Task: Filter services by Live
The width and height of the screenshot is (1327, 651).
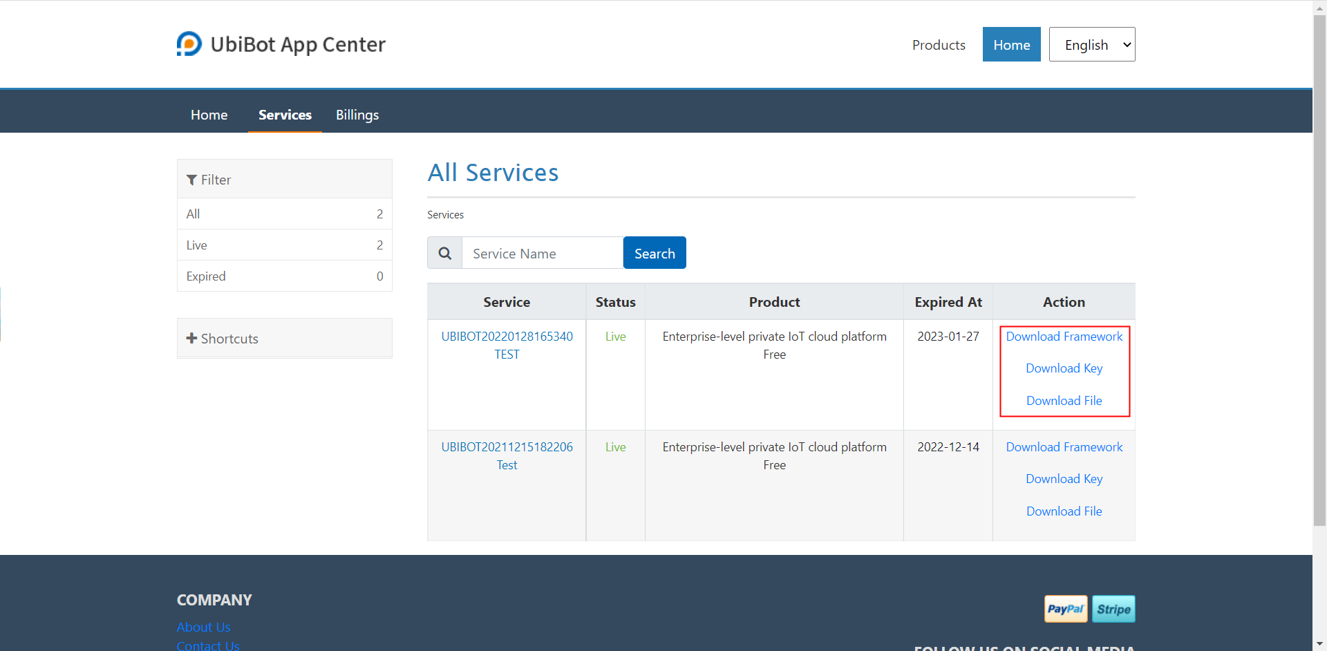Action: (x=285, y=245)
